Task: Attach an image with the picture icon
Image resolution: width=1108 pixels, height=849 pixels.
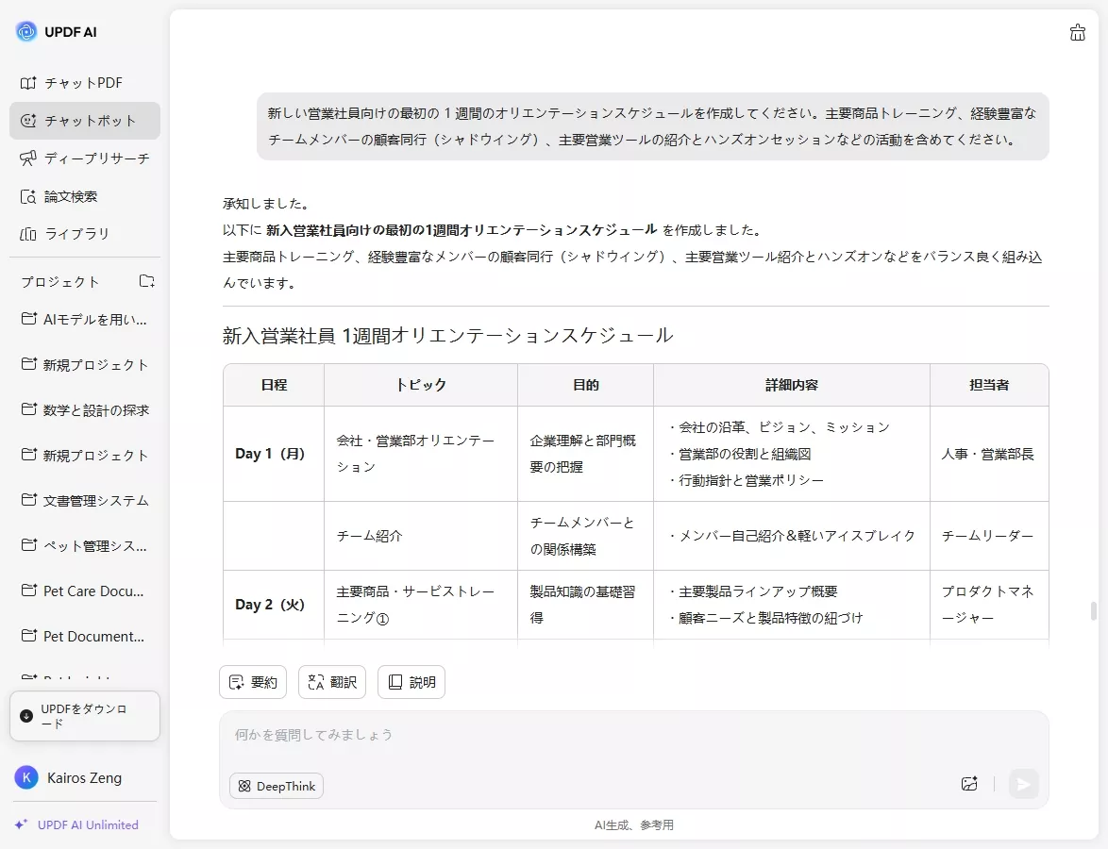Action: coord(968,784)
